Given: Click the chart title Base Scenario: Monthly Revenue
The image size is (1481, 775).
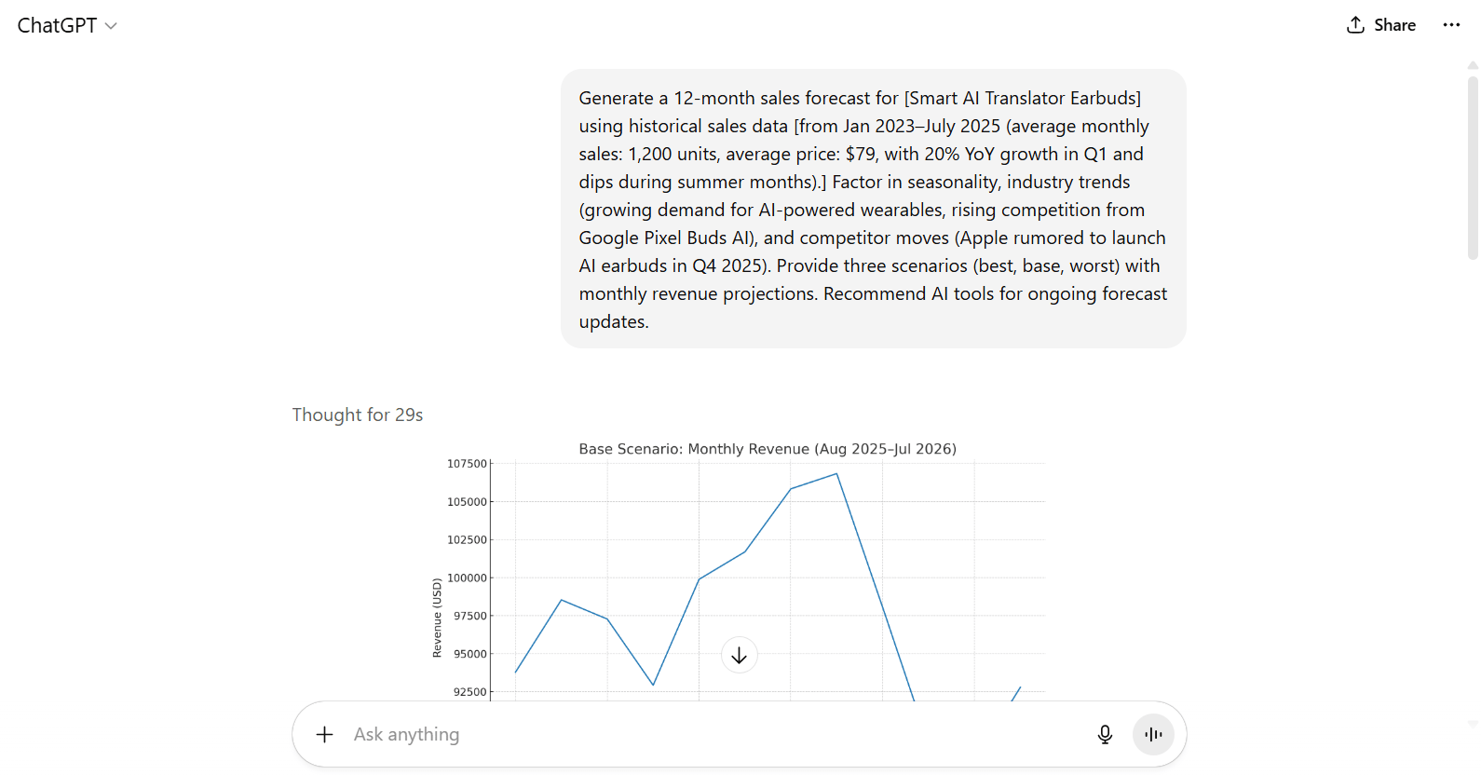Looking at the screenshot, I should [768, 449].
